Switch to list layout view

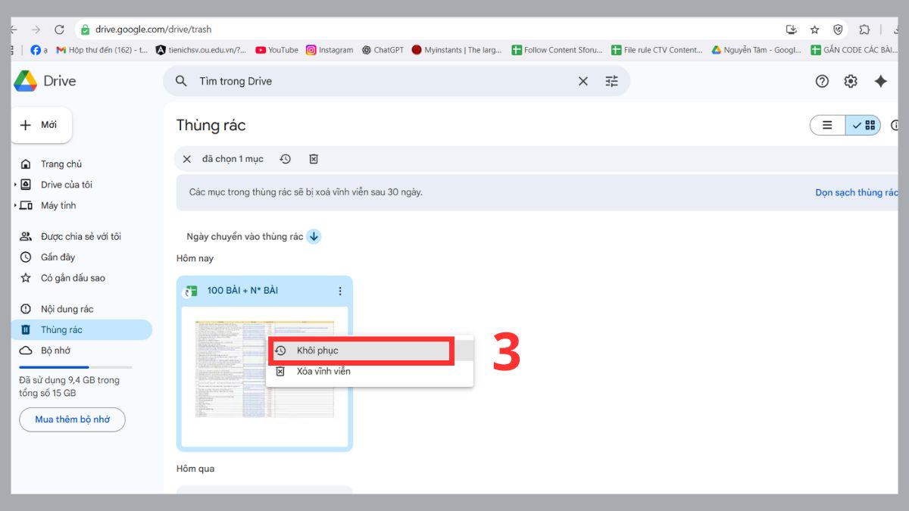(828, 126)
